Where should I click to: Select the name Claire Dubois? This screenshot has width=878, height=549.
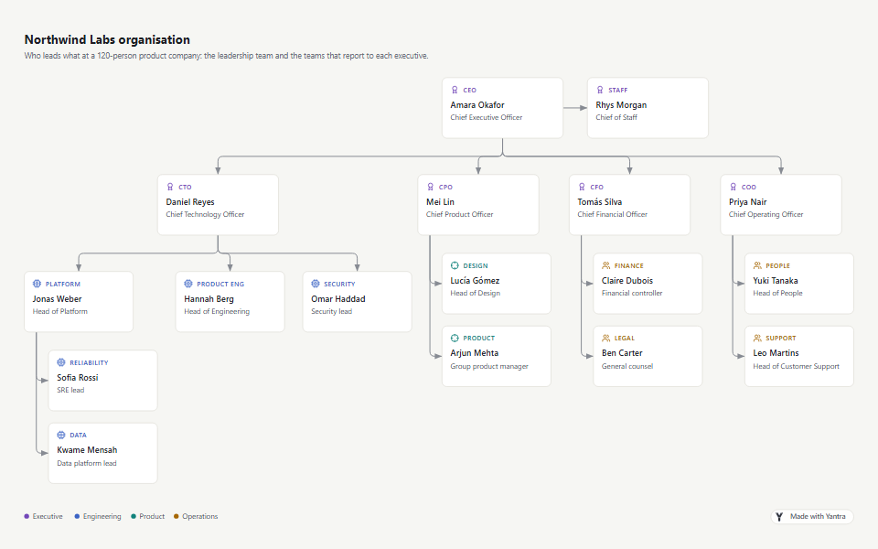pyautogui.click(x=627, y=281)
